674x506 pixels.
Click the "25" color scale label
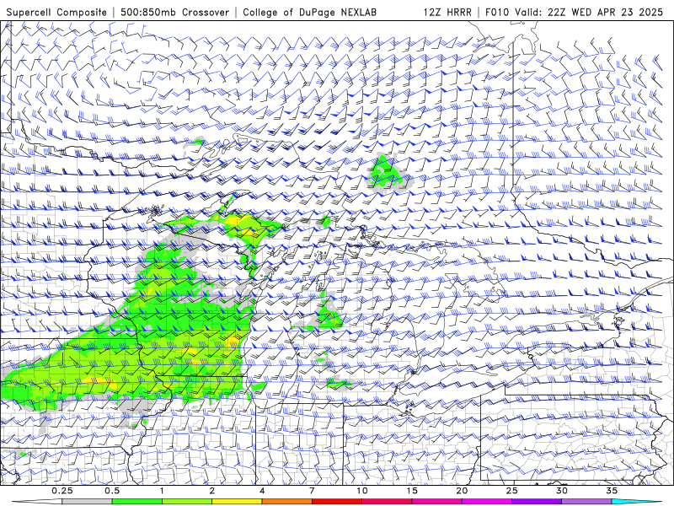511,491
